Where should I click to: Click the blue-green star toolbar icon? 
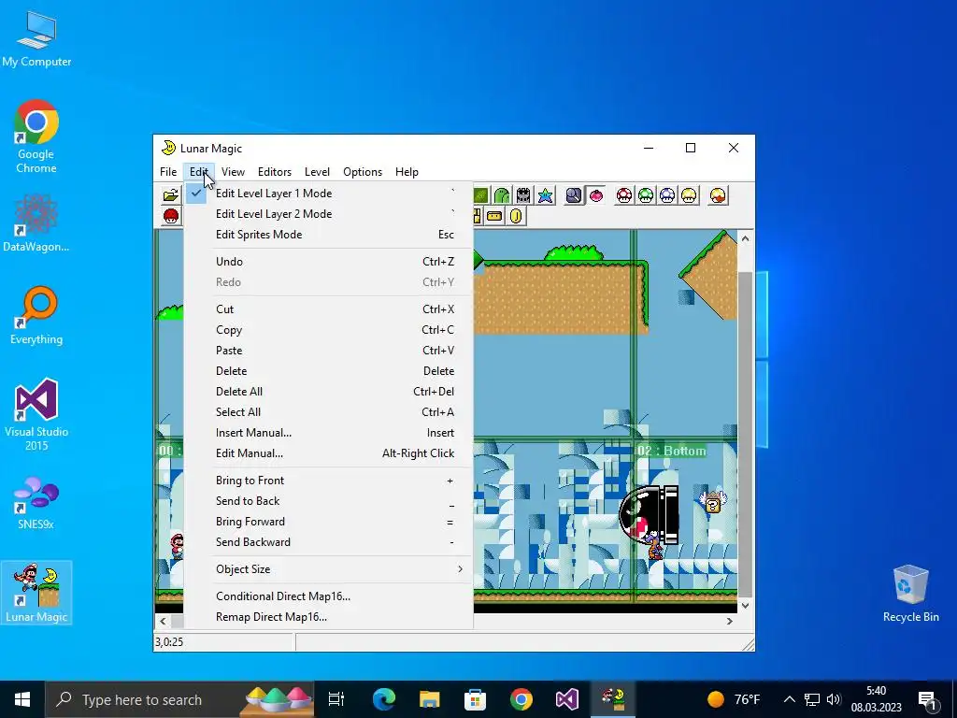click(x=545, y=195)
